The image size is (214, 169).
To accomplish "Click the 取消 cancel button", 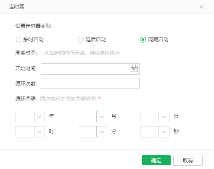I will (x=188, y=160).
